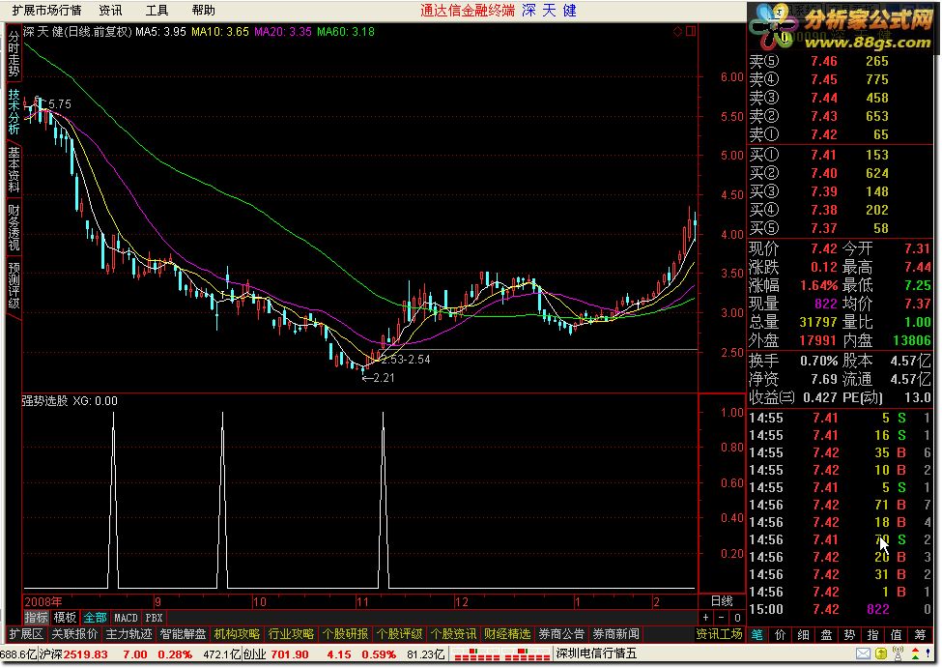Click the red block market indicator in status bar
Viewport: 942px width, 668px height.
(500, 654)
